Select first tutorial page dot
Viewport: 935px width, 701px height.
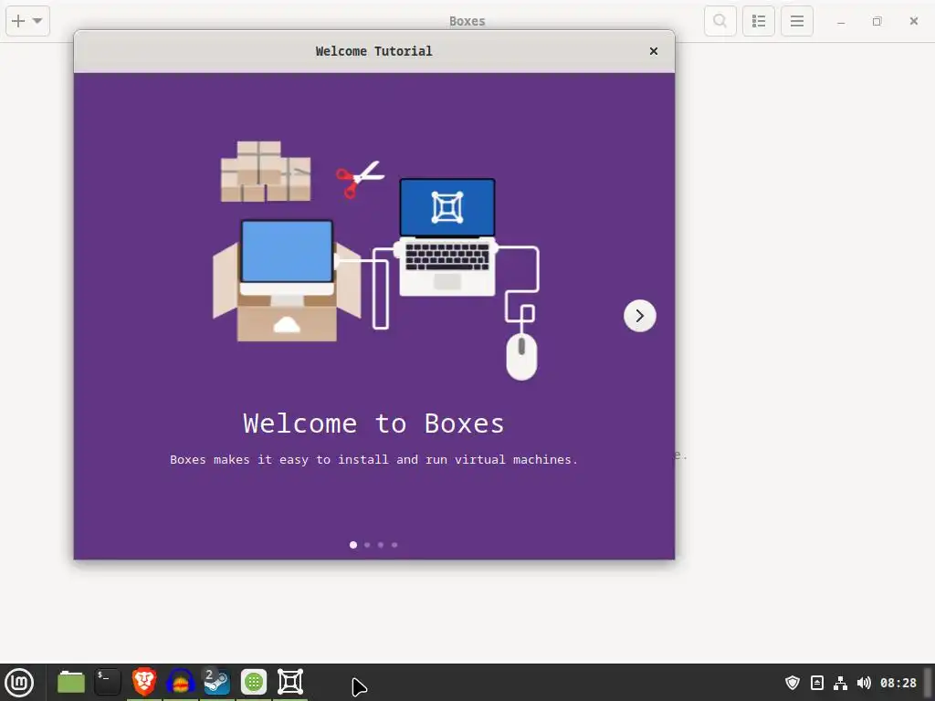click(353, 545)
